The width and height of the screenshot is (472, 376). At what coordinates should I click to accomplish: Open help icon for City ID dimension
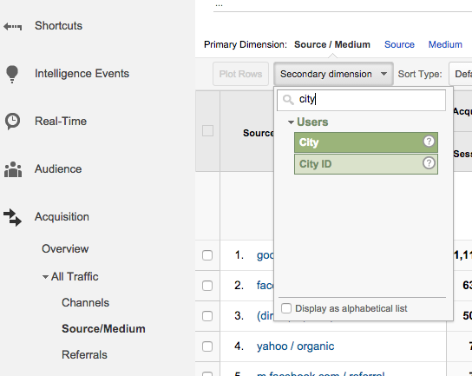[x=429, y=163]
